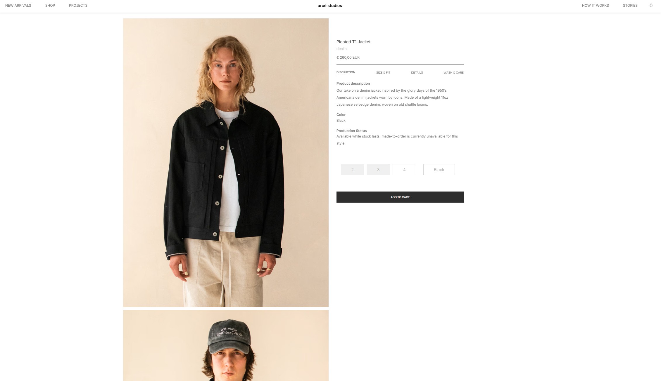661x381 pixels.
Task: Open HOW IT WORKS page
Action: (x=595, y=6)
